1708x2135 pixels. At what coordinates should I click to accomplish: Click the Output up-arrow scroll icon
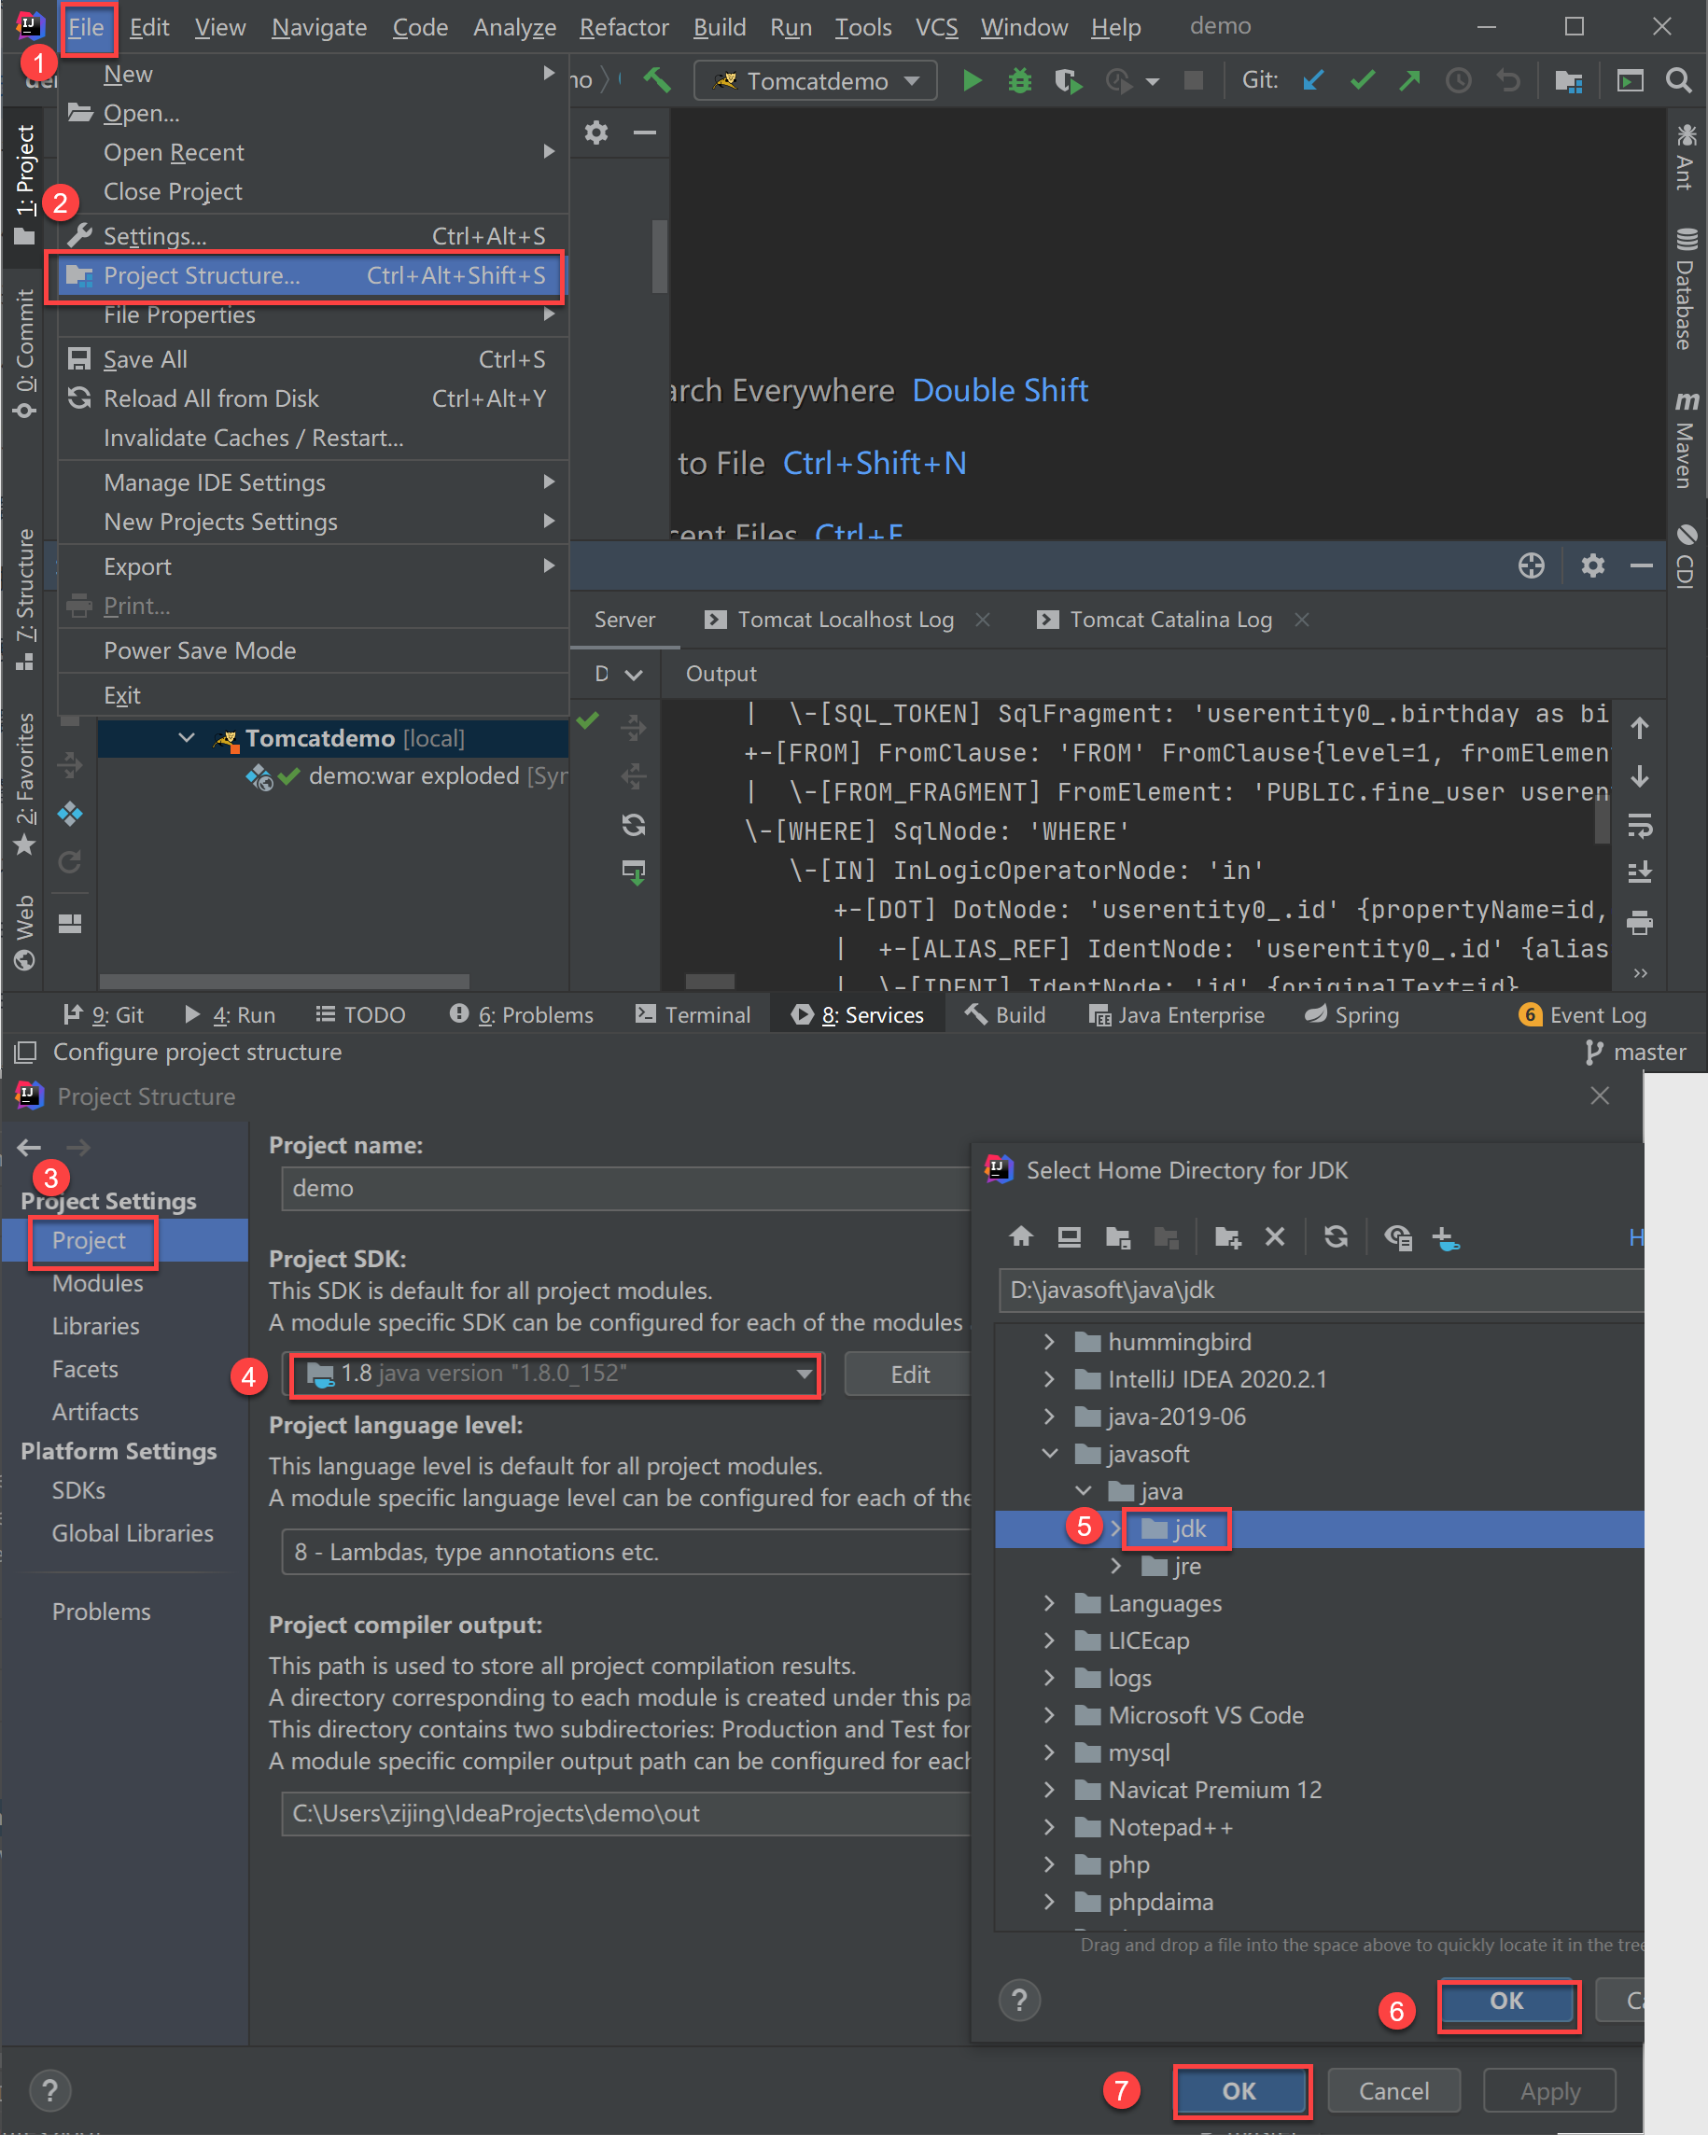point(1640,729)
